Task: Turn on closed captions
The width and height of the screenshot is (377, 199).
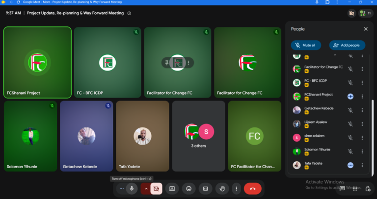Action: point(206,189)
